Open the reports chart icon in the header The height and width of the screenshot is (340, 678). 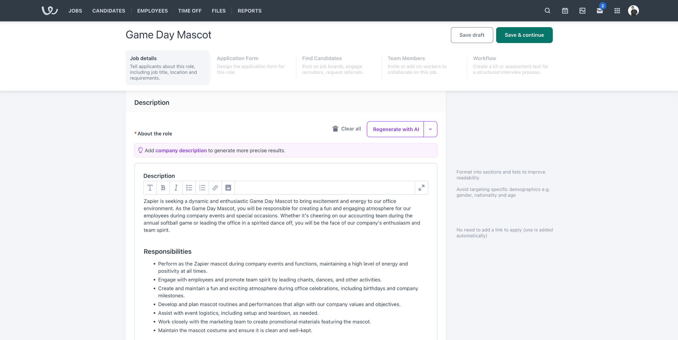(582, 11)
